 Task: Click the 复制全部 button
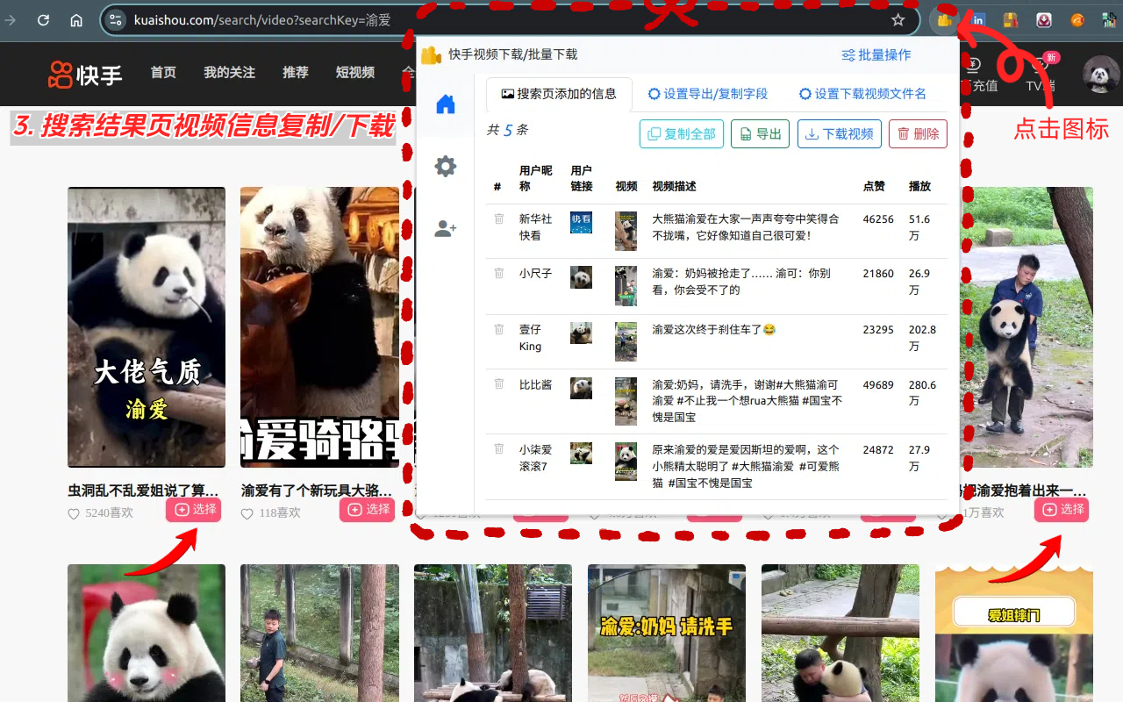coord(682,133)
